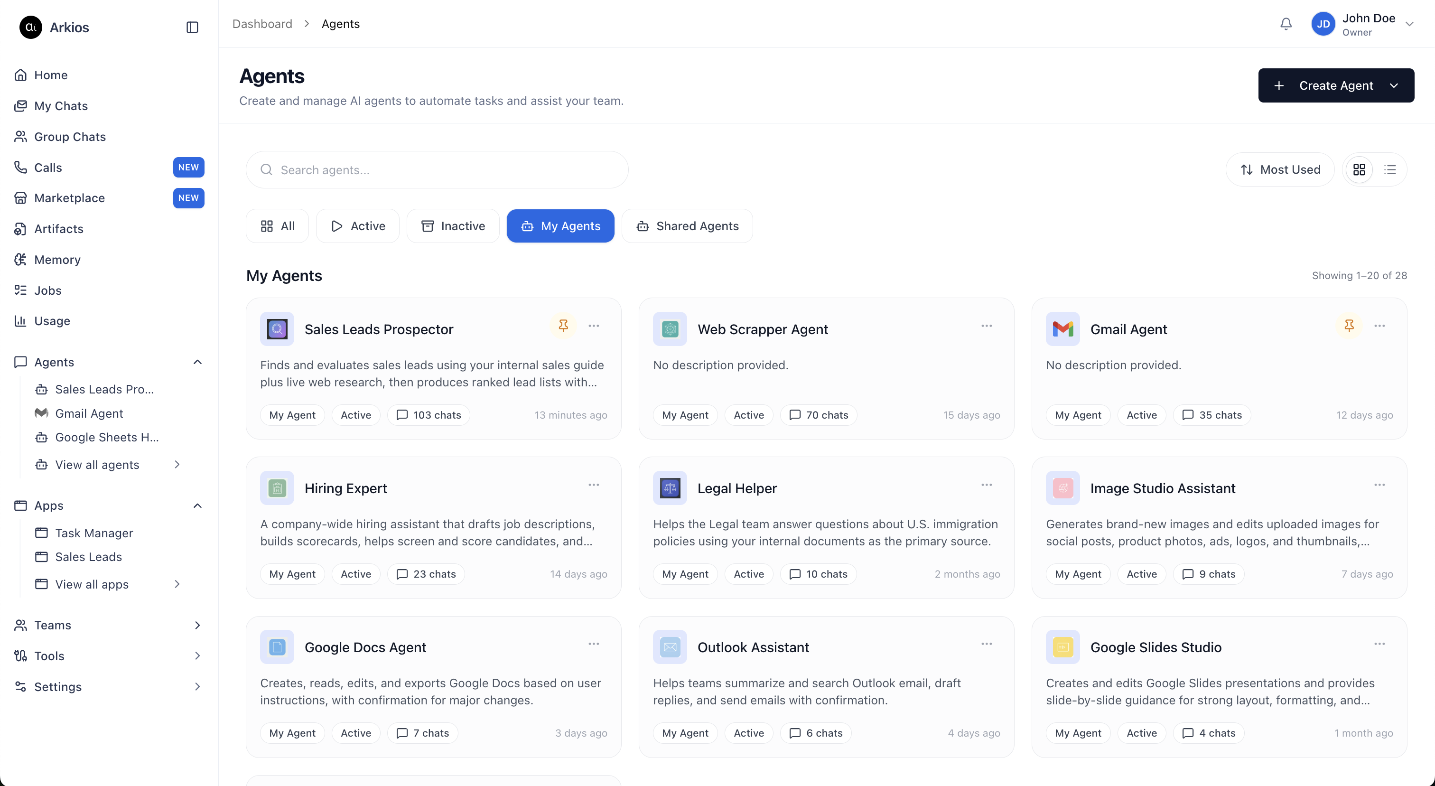Click the Legal Helper scales icon
Viewport: 1435px width, 786px height.
click(x=670, y=488)
